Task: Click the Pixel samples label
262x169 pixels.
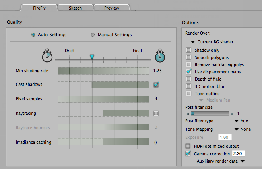Action: point(29,99)
